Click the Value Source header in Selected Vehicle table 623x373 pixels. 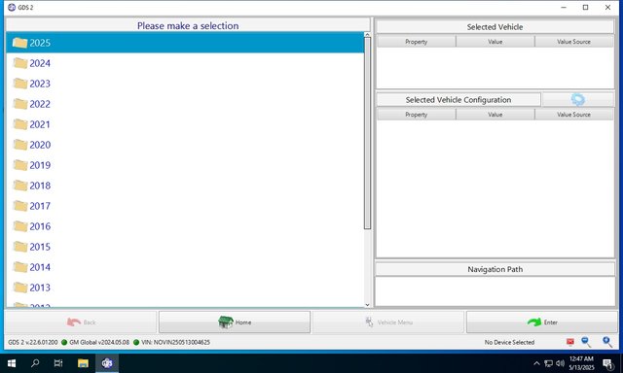click(573, 42)
